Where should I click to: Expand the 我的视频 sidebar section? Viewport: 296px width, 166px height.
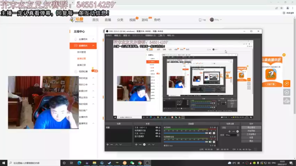click(93, 104)
